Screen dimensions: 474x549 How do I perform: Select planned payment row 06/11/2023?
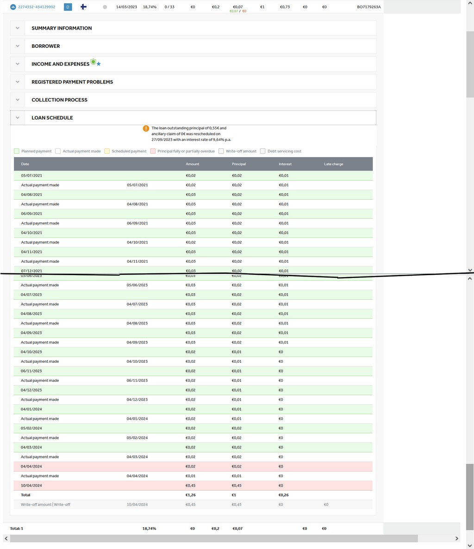[x=193, y=371]
